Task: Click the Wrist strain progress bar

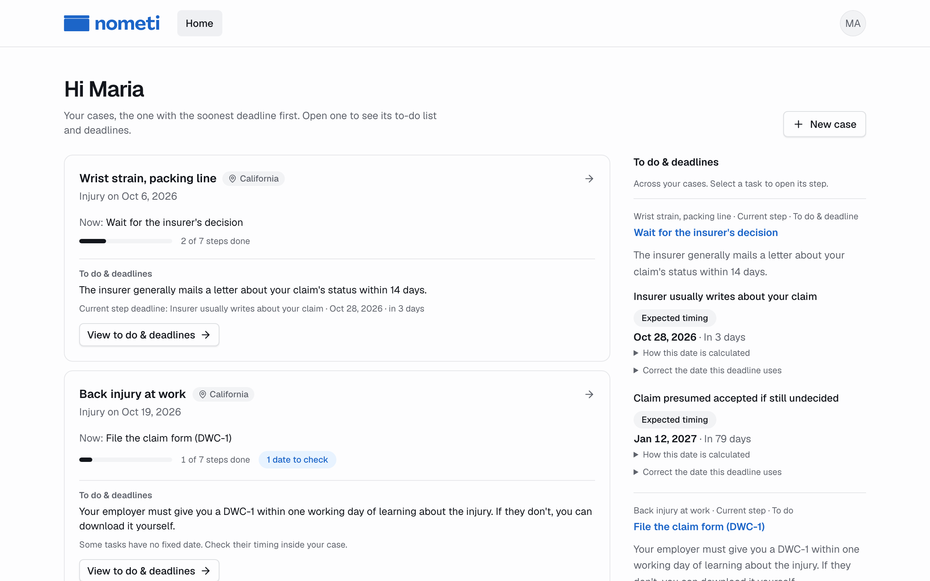Action: 125,241
